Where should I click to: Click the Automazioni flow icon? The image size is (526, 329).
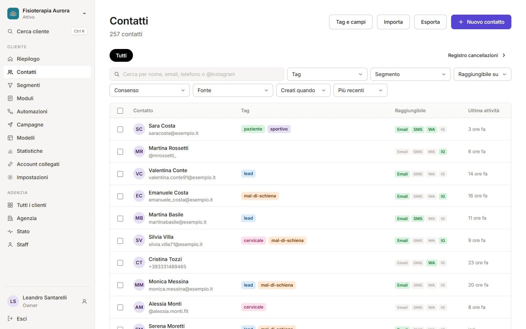click(10, 111)
